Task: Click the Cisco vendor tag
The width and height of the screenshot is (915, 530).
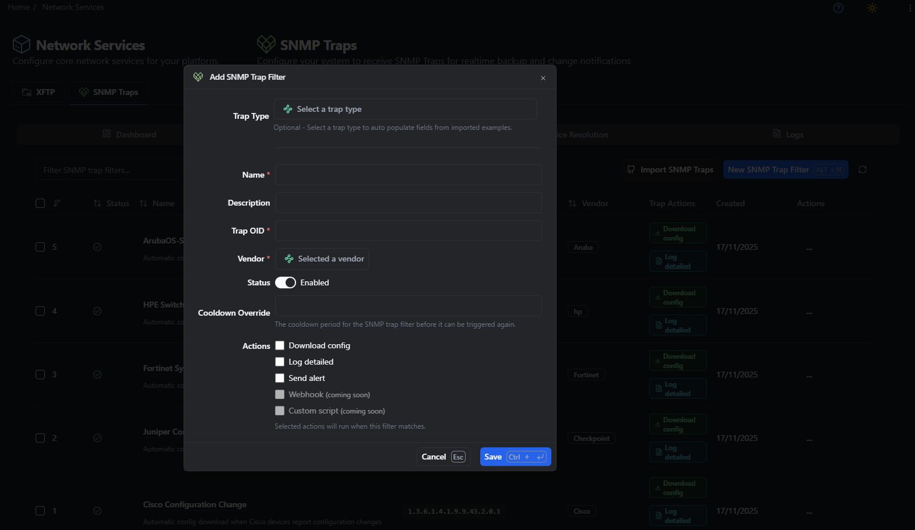Action: (x=582, y=511)
